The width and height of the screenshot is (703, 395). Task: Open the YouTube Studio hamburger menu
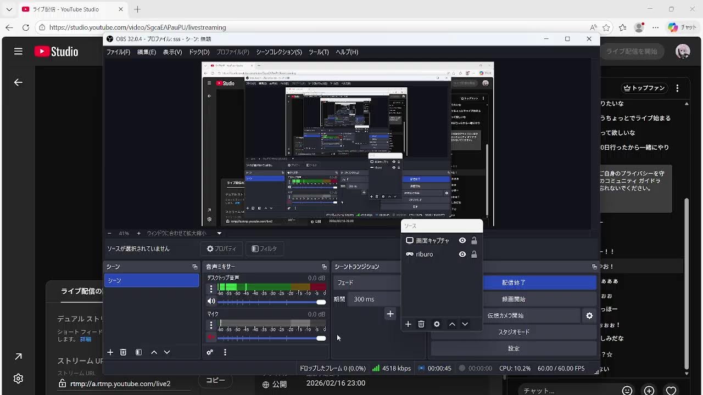click(x=18, y=52)
